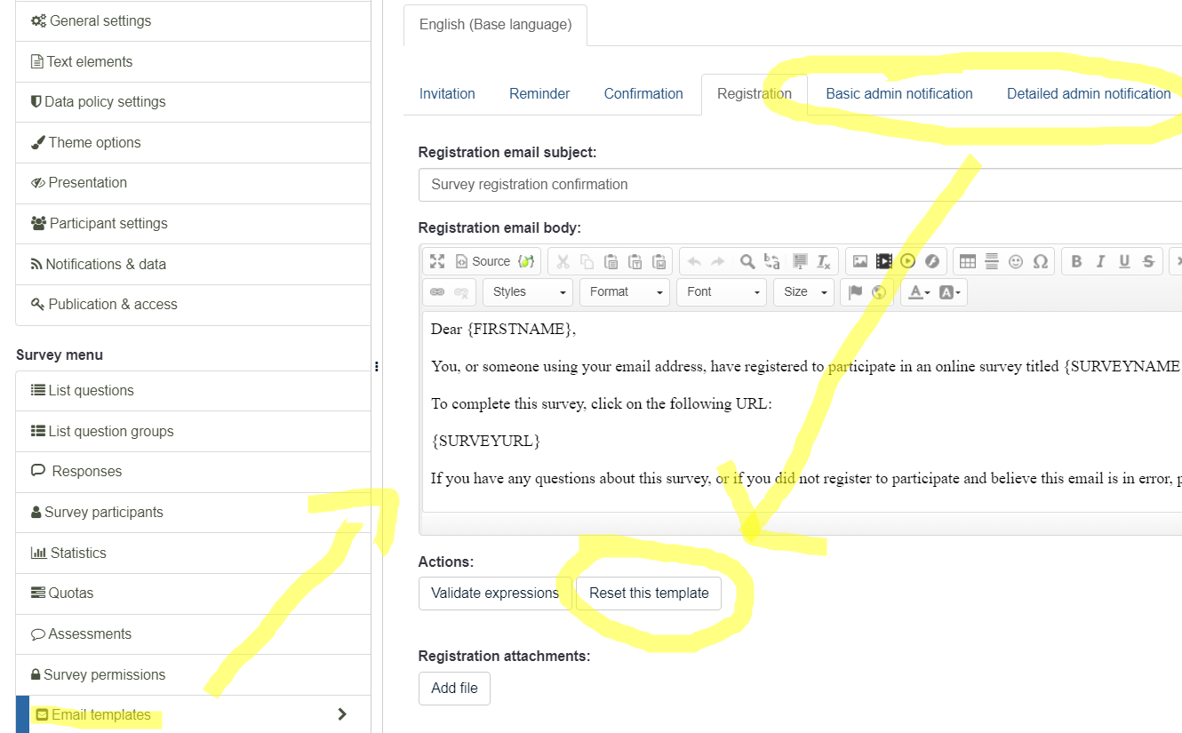Edit the Registration email subject field
Image resolution: width=1182 pixels, height=733 pixels.
800,184
